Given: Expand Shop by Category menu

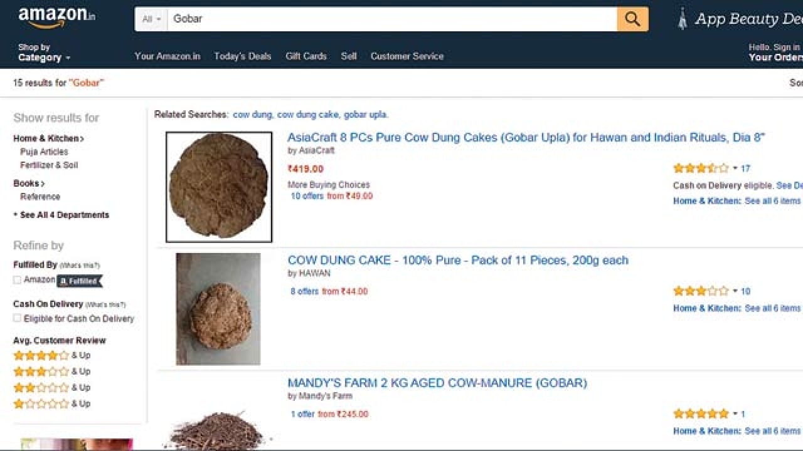Looking at the screenshot, I should click(x=44, y=53).
